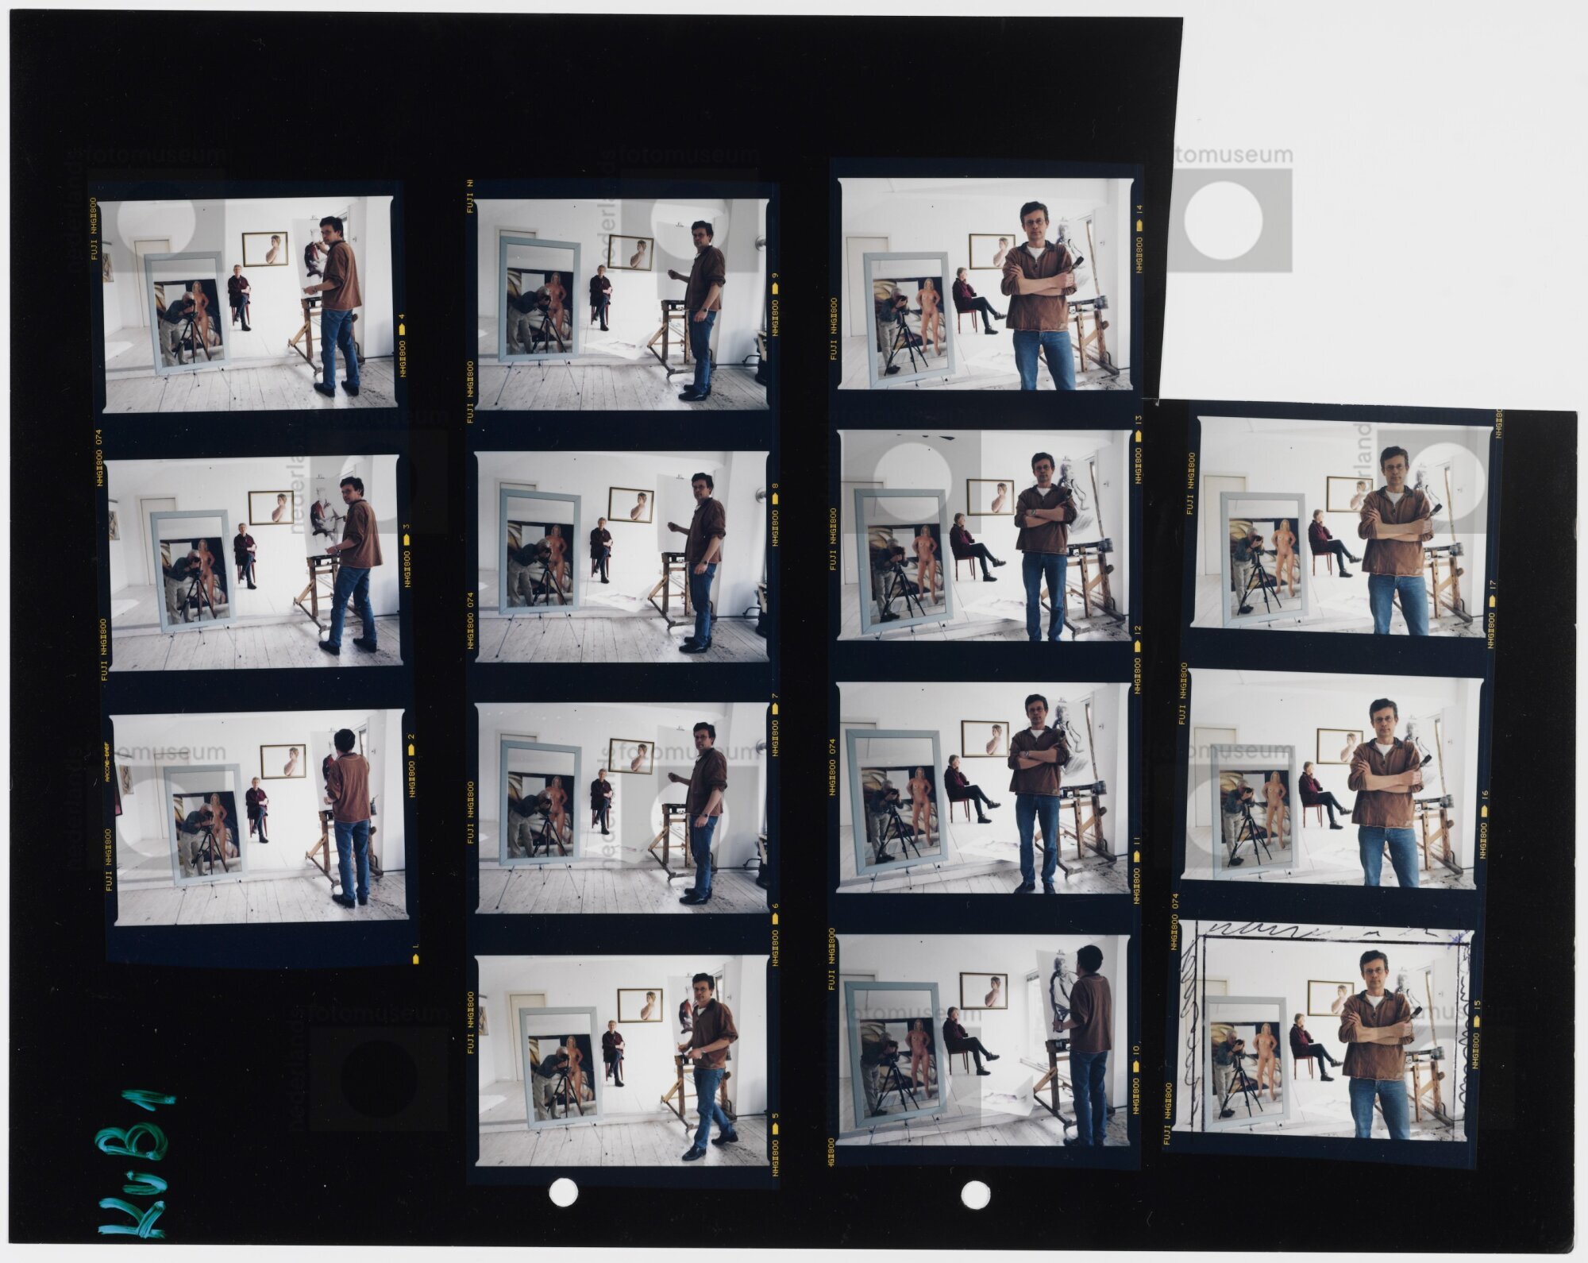Click the dark fotomuseum watermark circle bottom-left
Image resolution: width=1588 pixels, height=1263 pixels.
point(379,1078)
